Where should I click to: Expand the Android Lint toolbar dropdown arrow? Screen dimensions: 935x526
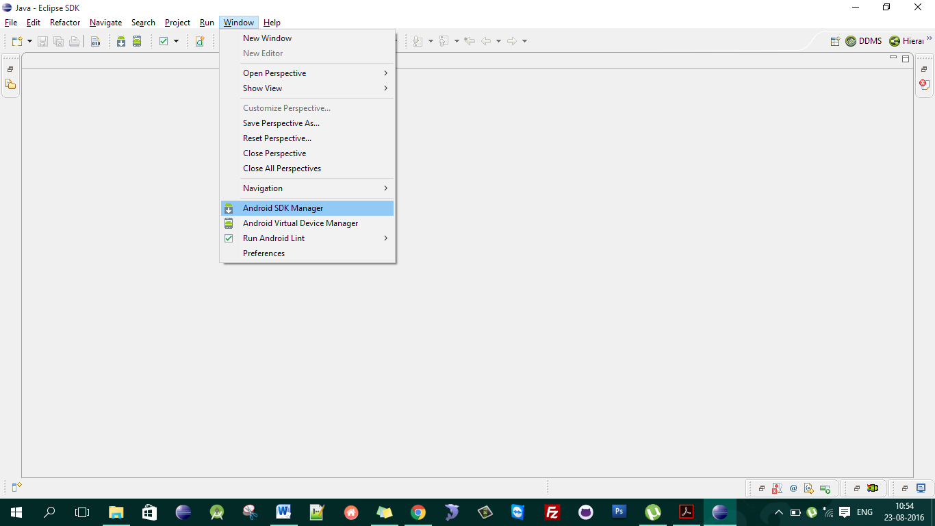[176, 41]
